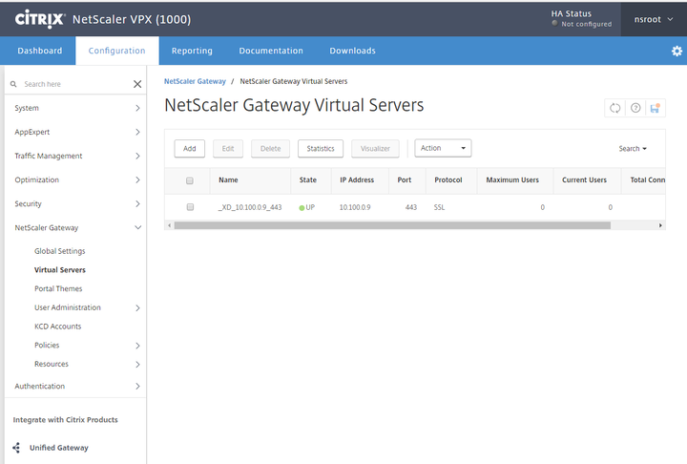Focus the Search here input field
Viewport: 687px width, 464px height.
[74, 84]
